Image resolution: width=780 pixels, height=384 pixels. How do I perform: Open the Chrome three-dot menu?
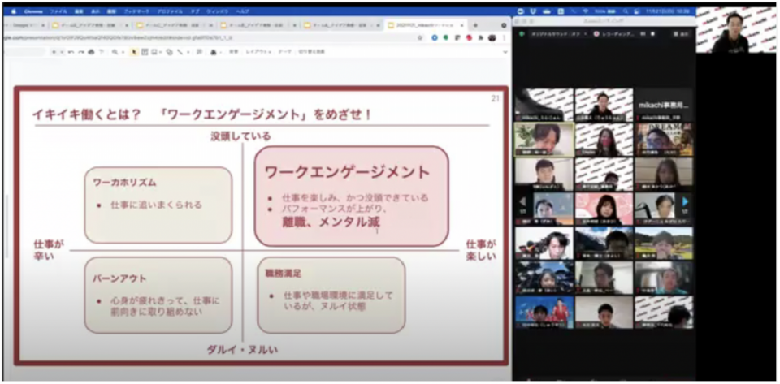pos(504,38)
